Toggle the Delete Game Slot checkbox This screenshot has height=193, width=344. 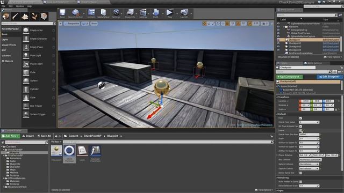(300, 173)
